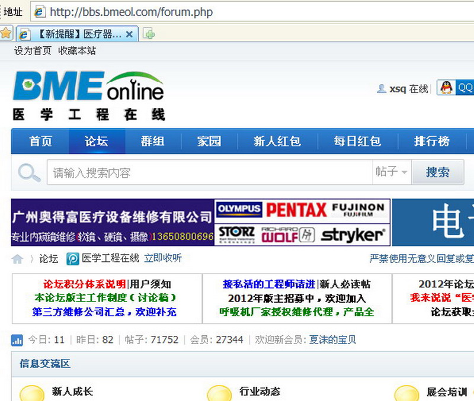Click the magnifying glass search icon
Image resolution: width=474 pixels, height=401 pixels.
point(29,173)
